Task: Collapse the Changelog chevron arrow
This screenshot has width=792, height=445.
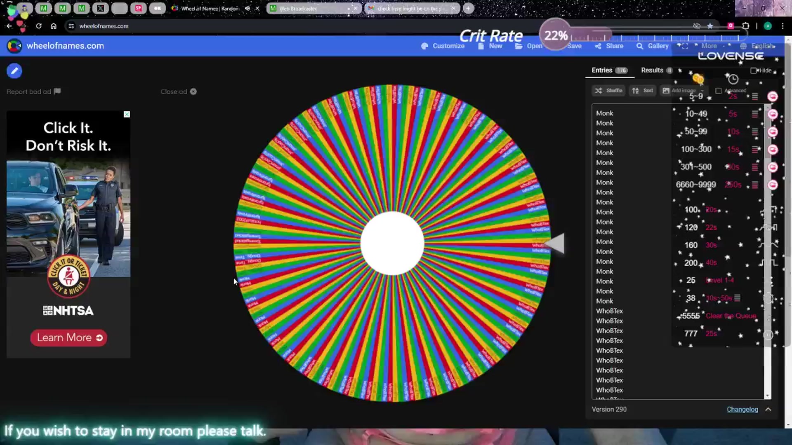Action: coord(768,410)
